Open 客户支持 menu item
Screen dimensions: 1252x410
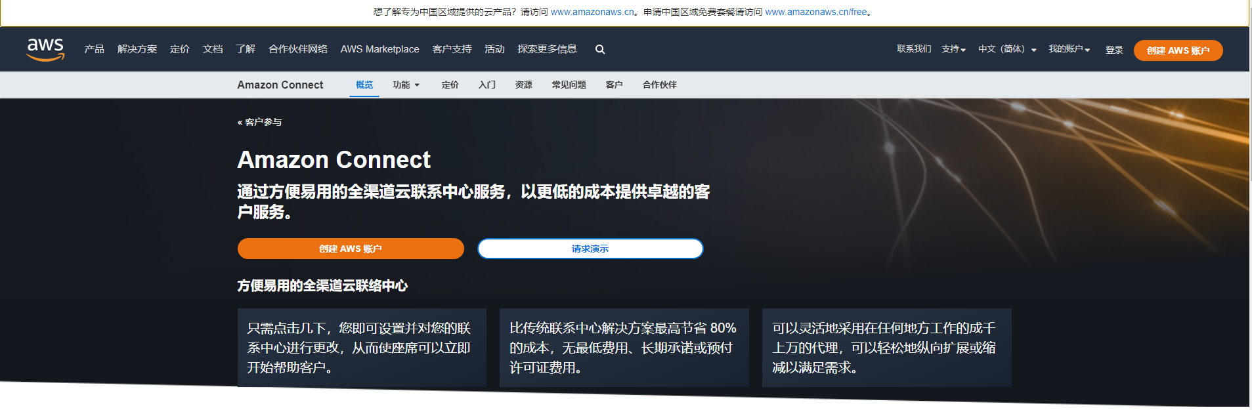452,49
